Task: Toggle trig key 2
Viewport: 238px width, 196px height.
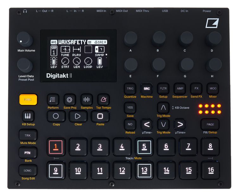Action: pos(78,147)
